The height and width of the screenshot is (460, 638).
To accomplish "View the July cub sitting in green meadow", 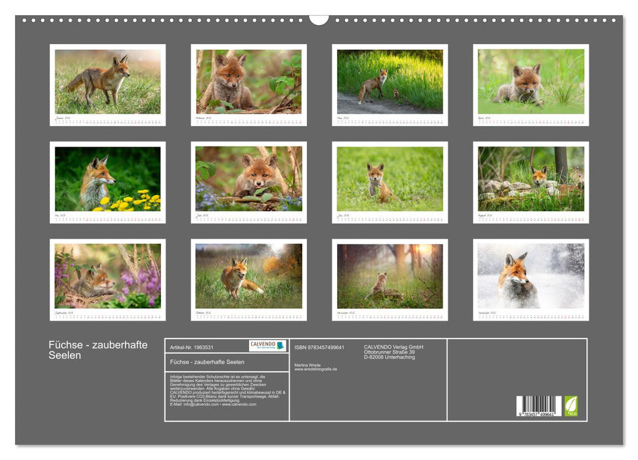I will tap(390, 179).
